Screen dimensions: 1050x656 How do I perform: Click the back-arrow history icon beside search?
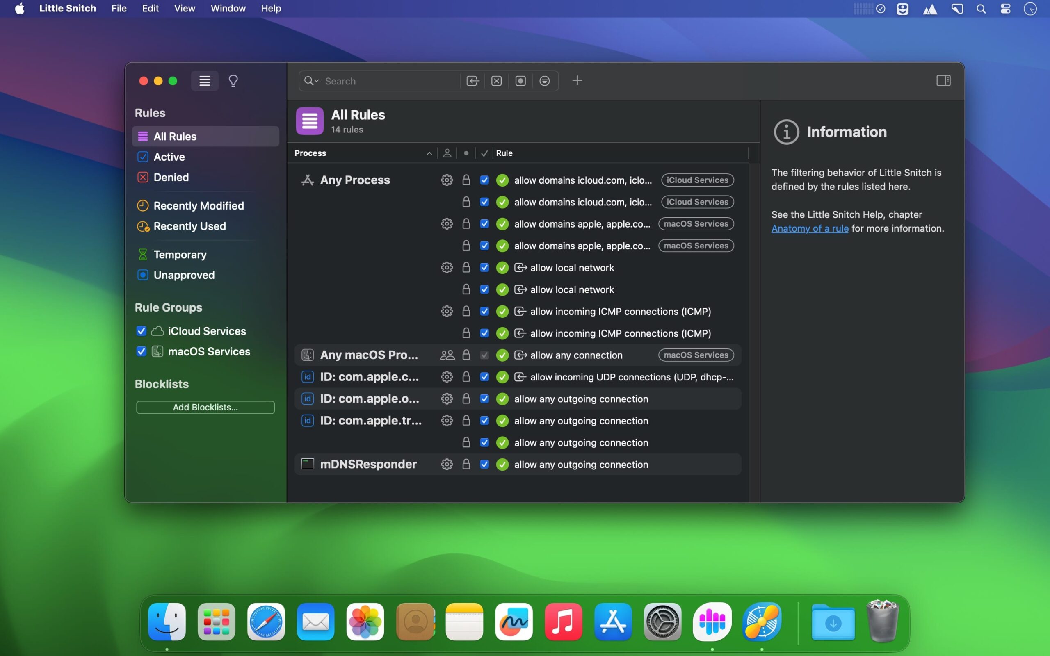point(472,81)
